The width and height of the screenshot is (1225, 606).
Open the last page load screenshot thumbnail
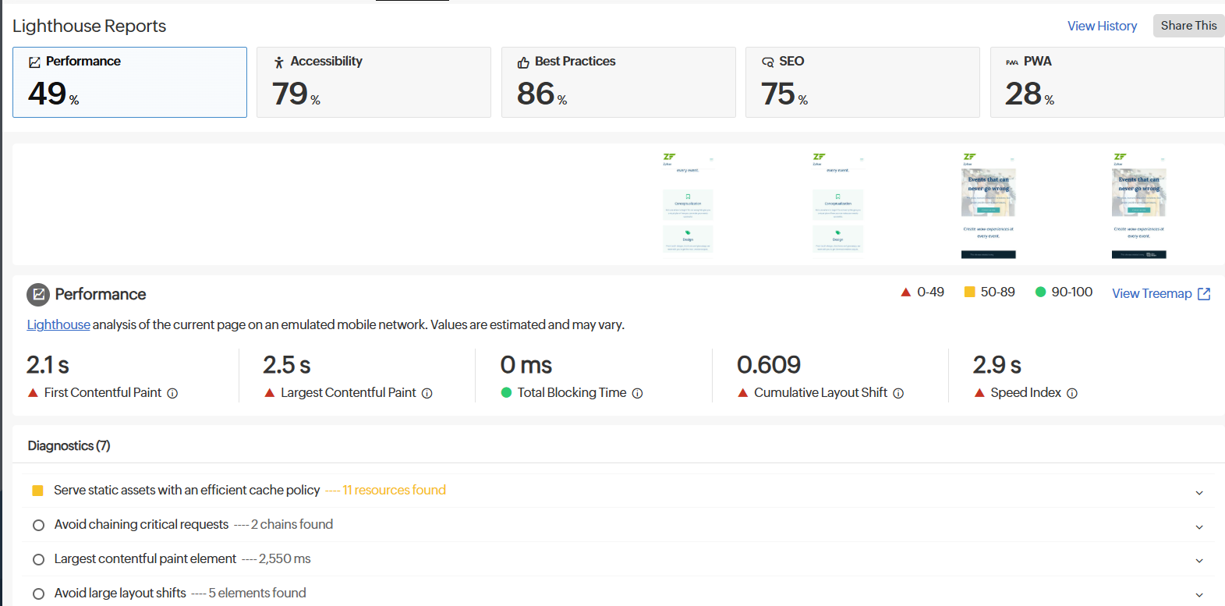point(1138,206)
